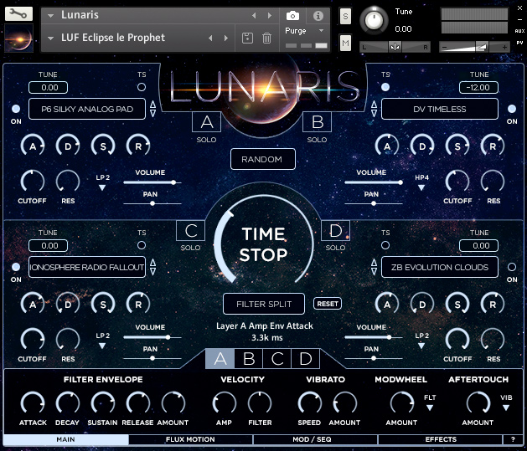Open LUF Eclipse le Prophet snapshot dropdown

pos(51,38)
